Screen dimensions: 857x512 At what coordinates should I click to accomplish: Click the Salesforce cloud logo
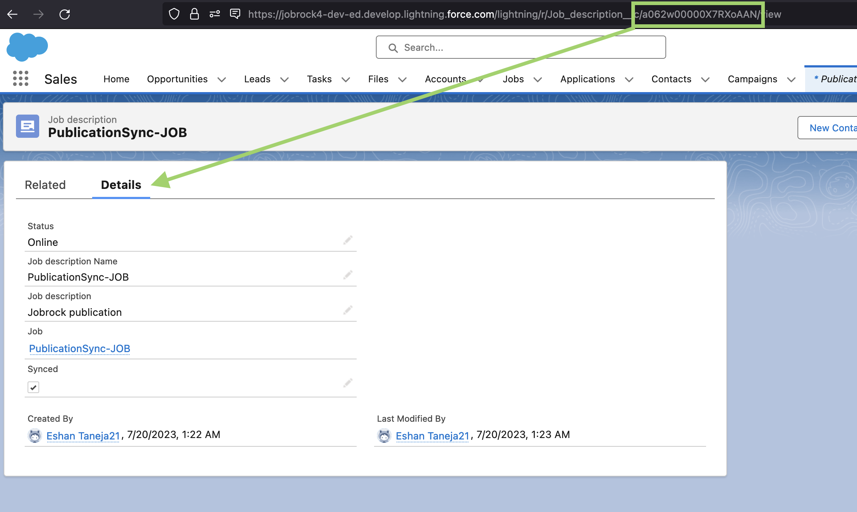[x=27, y=46]
